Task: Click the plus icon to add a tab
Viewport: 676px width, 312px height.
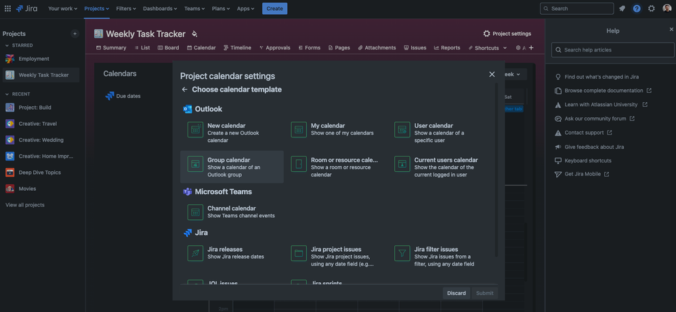Action: [531, 48]
